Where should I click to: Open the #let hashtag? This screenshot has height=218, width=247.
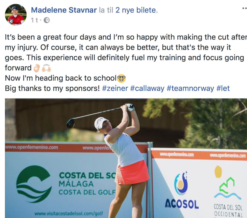[x=223, y=88]
